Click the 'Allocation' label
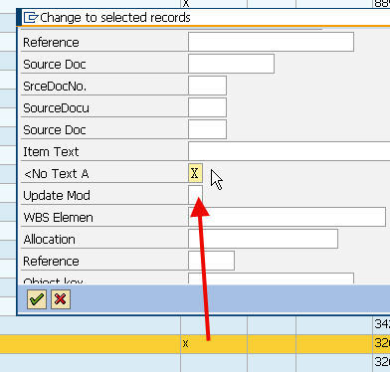Screen dimensions: 390x372 50,240
